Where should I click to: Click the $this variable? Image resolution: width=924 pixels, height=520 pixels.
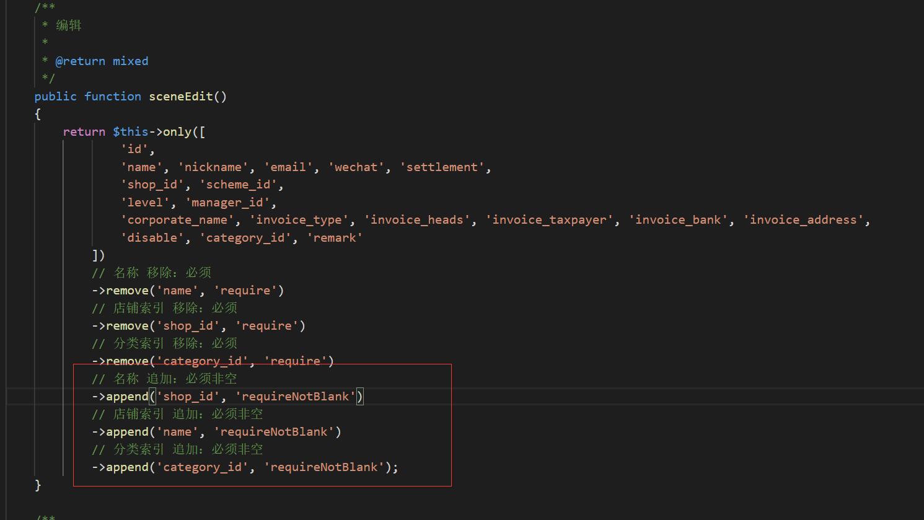coord(131,132)
